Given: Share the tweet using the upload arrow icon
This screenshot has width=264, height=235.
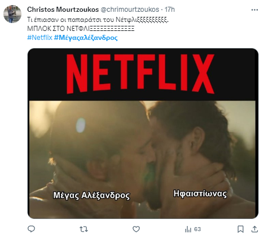Looking at the screenshot, I should coord(254,229).
